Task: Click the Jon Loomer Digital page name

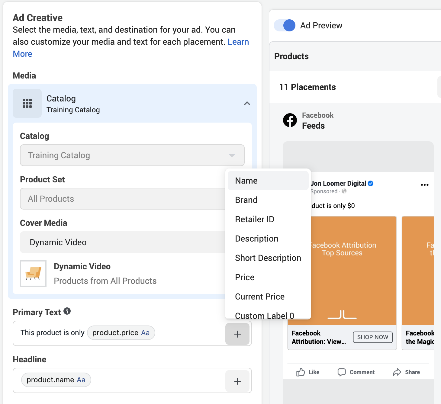Action: coord(339,183)
